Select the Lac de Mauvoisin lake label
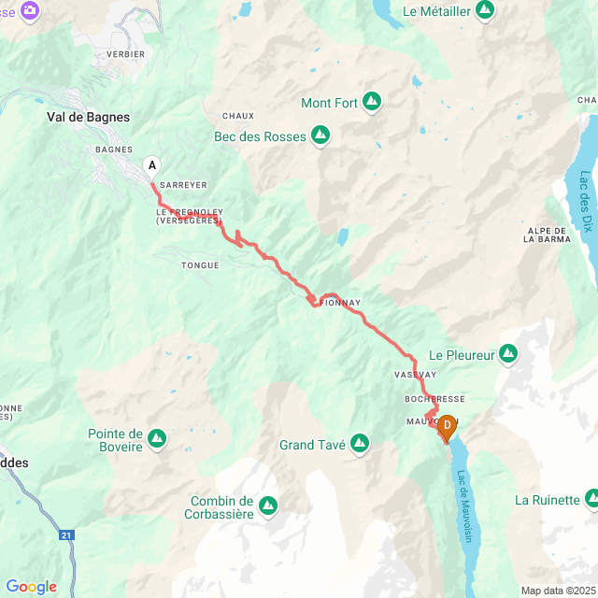The height and width of the screenshot is (598, 598). click(464, 506)
